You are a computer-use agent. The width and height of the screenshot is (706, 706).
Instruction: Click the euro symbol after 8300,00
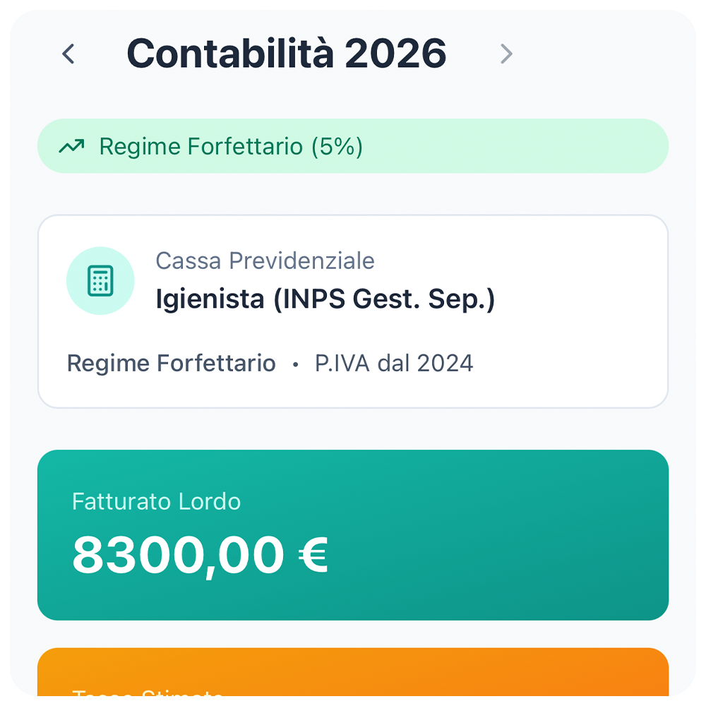tap(313, 554)
